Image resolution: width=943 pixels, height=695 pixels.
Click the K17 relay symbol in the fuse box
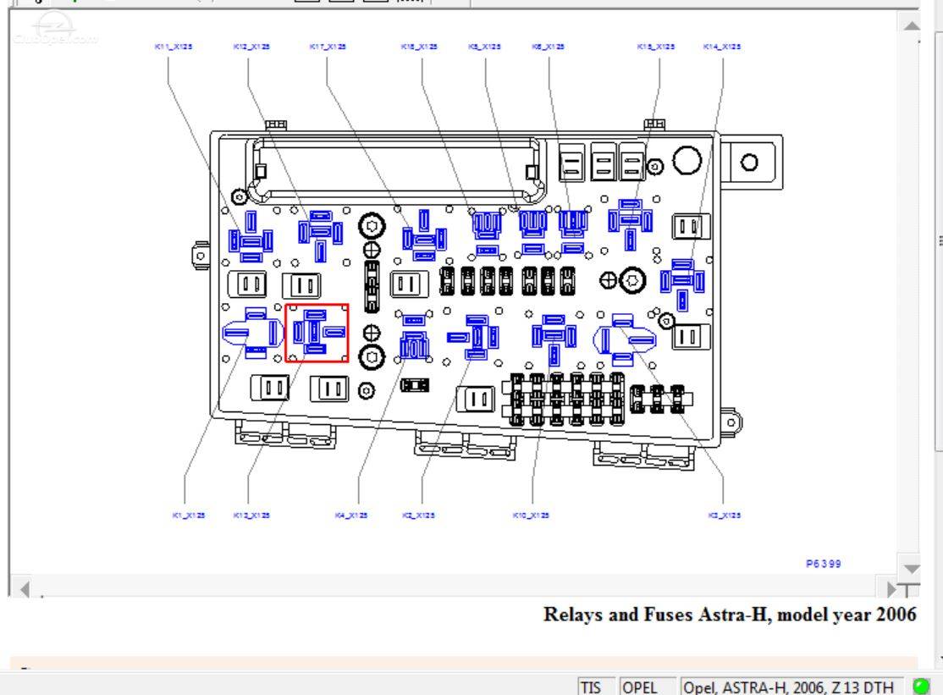click(x=424, y=235)
